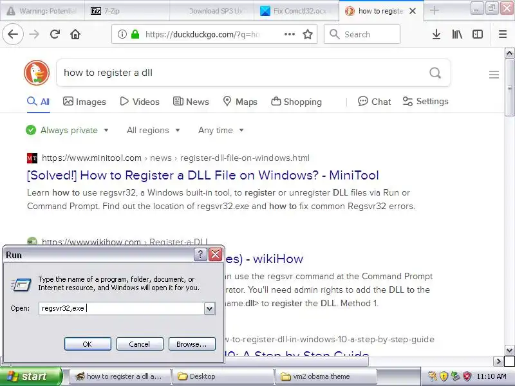Show site information icon in address bar
The image size is (515, 386).
(122, 34)
